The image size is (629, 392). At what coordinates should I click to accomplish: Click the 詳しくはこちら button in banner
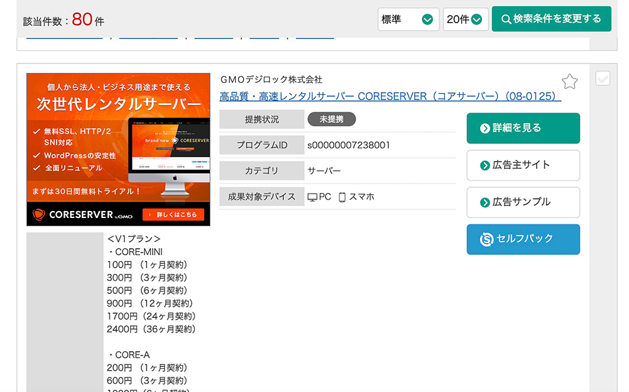click(x=173, y=215)
